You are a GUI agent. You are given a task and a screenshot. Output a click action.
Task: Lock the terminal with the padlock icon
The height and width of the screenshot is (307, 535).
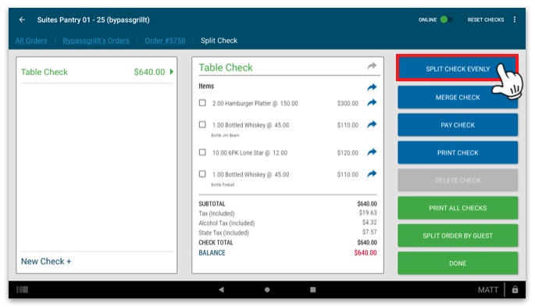[515, 289]
